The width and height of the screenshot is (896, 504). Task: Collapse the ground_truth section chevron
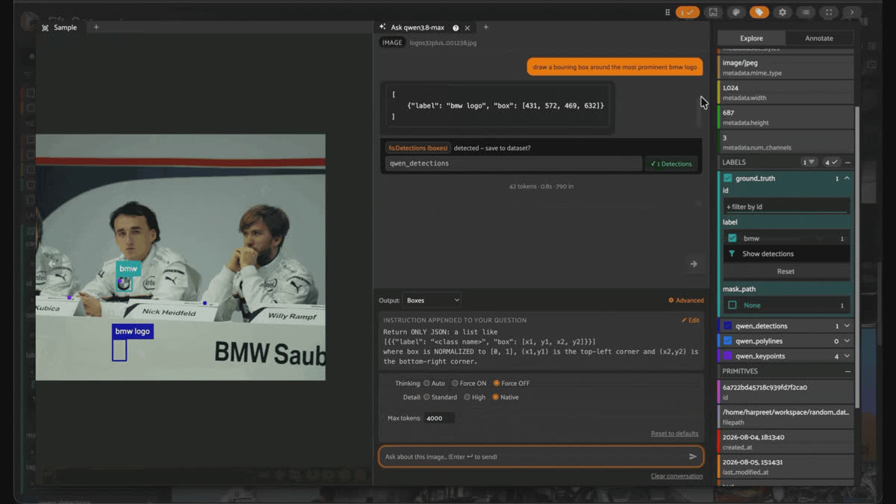click(x=847, y=178)
